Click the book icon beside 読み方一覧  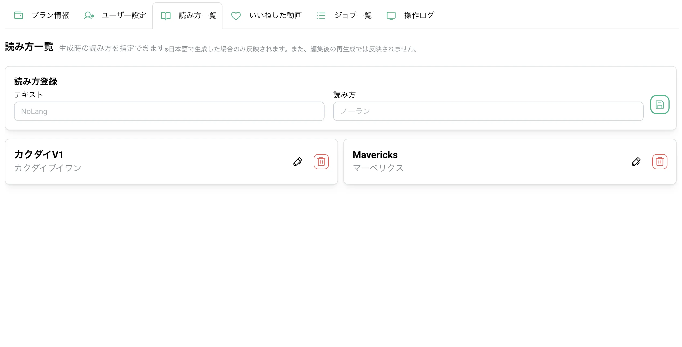tap(166, 16)
